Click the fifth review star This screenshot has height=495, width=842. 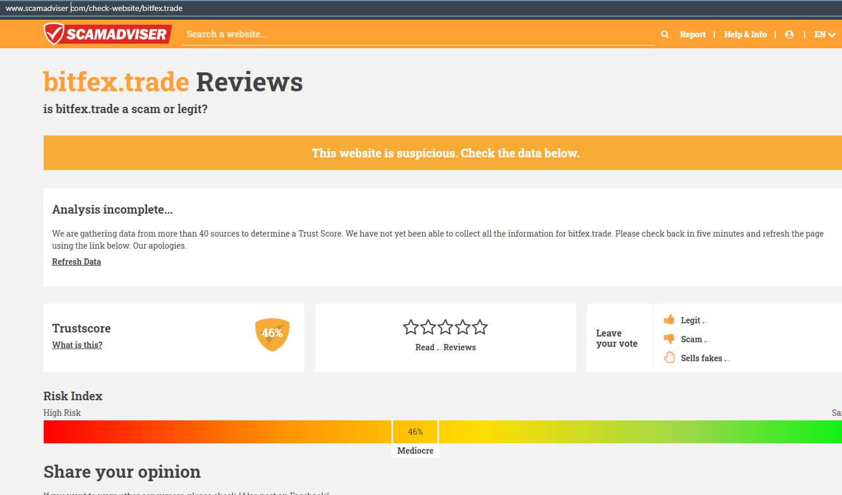click(x=480, y=327)
